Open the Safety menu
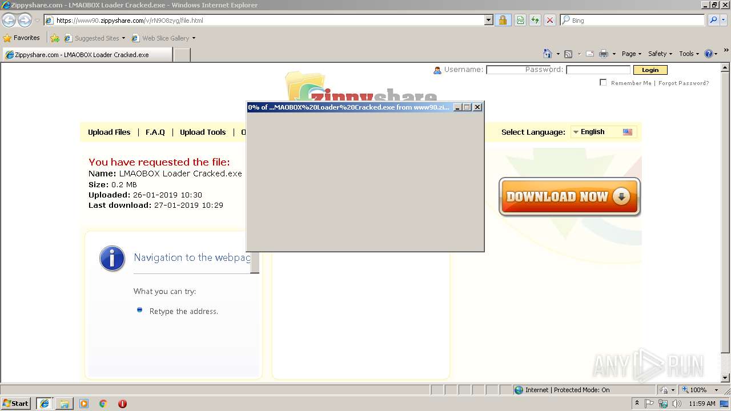The height and width of the screenshot is (411, 731). [x=660, y=54]
